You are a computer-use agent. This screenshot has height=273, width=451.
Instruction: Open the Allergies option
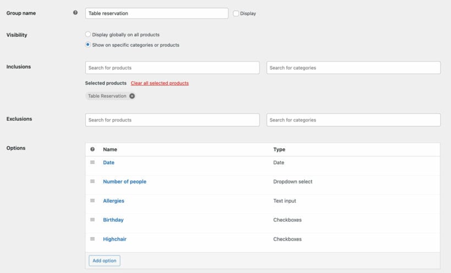coord(114,200)
